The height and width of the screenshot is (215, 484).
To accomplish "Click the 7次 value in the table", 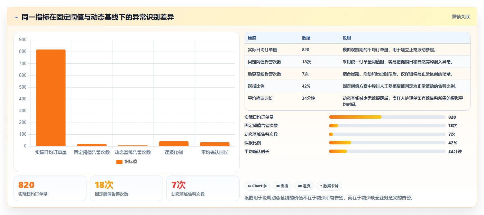I will pyautogui.click(x=305, y=74).
